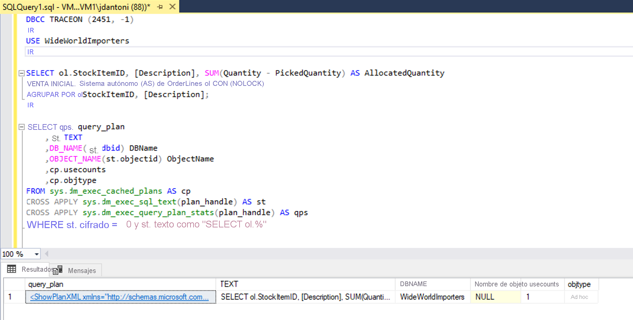Image resolution: width=633 pixels, height=320 pixels.
Task: Place cursor on 'USE WideWorldImporters' line
Action: click(78, 41)
